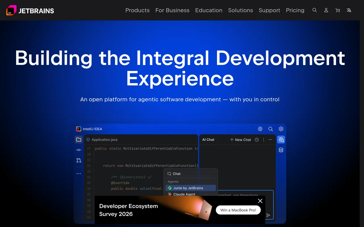The width and height of the screenshot is (364, 227).
Task: Close the Developer Ecosystem Survey banner
Action: 260,201
